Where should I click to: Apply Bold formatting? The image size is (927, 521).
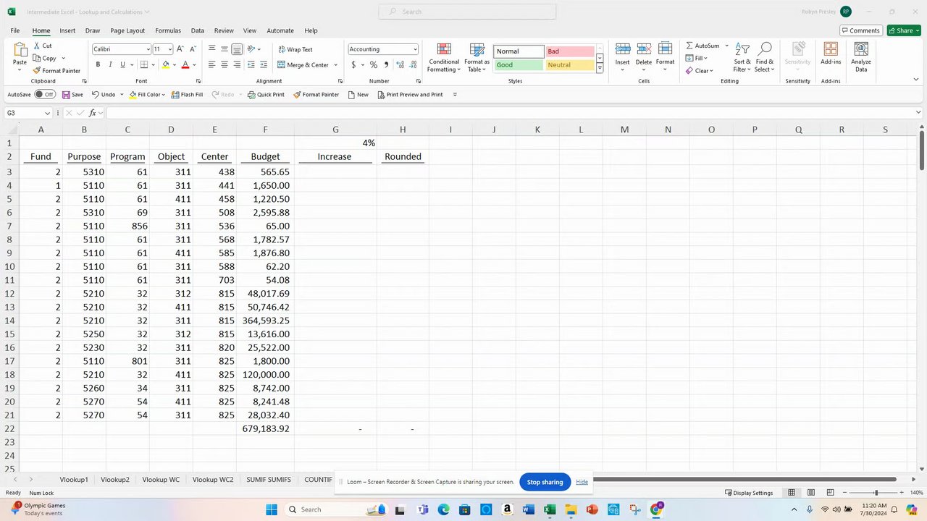click(x=98, y=64)
